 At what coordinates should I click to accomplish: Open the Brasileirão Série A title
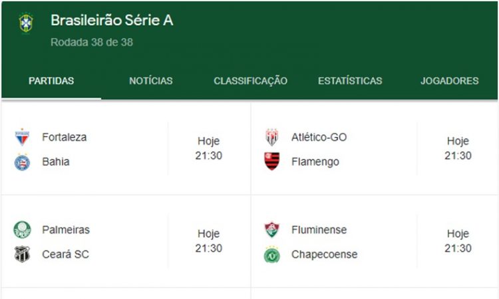point(112,21)
